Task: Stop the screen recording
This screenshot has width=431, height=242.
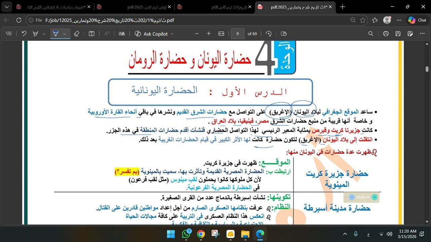Action: click(374, 197)
